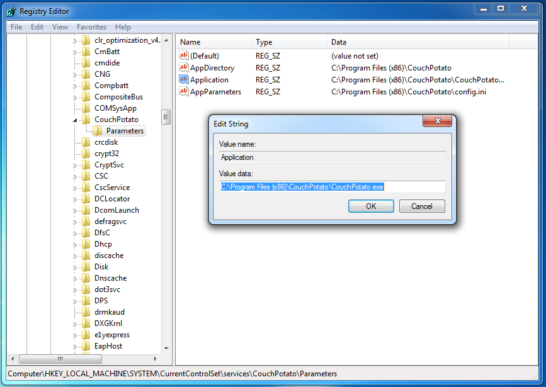Click the crcdisk folder icon
546x387 pixels.
coord(86,142)
